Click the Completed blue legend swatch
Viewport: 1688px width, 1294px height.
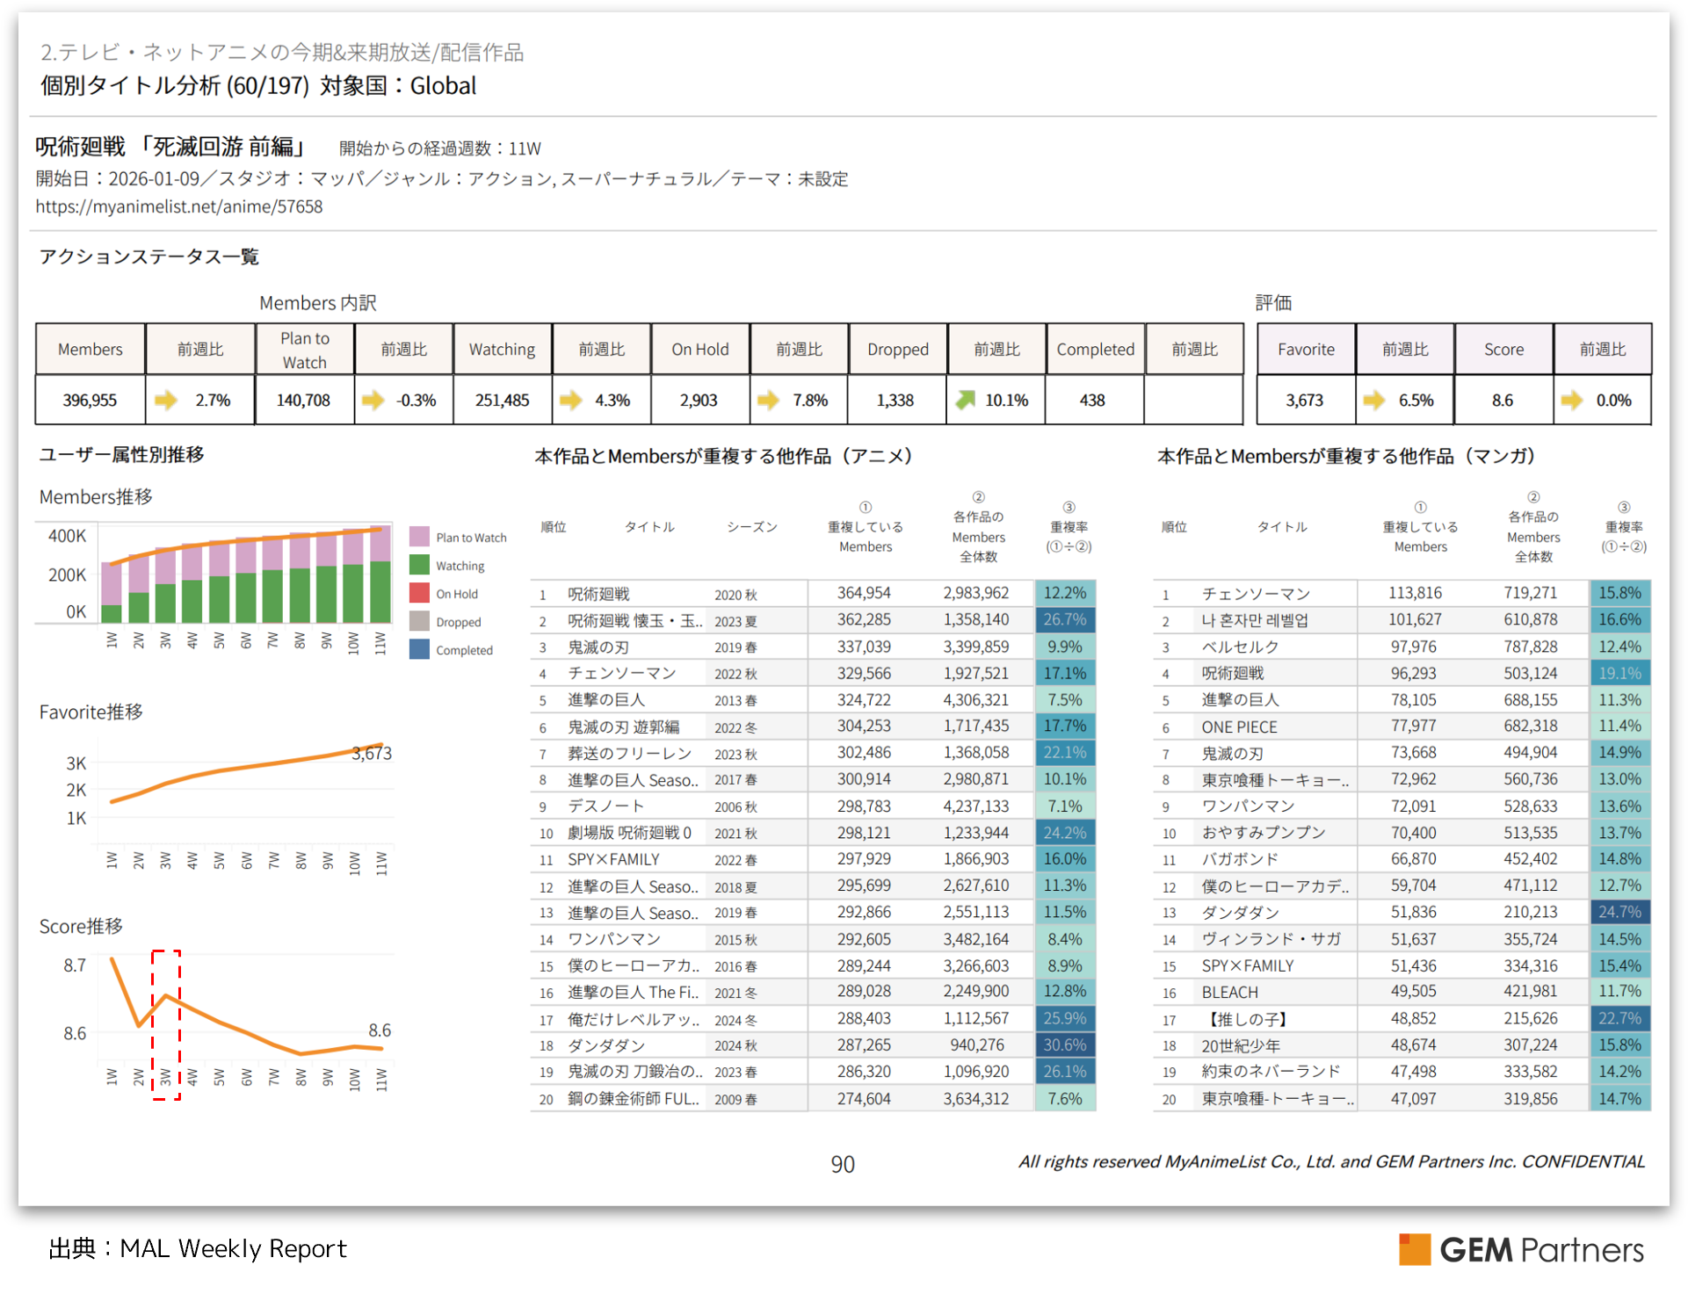click(x=419, y=649)
